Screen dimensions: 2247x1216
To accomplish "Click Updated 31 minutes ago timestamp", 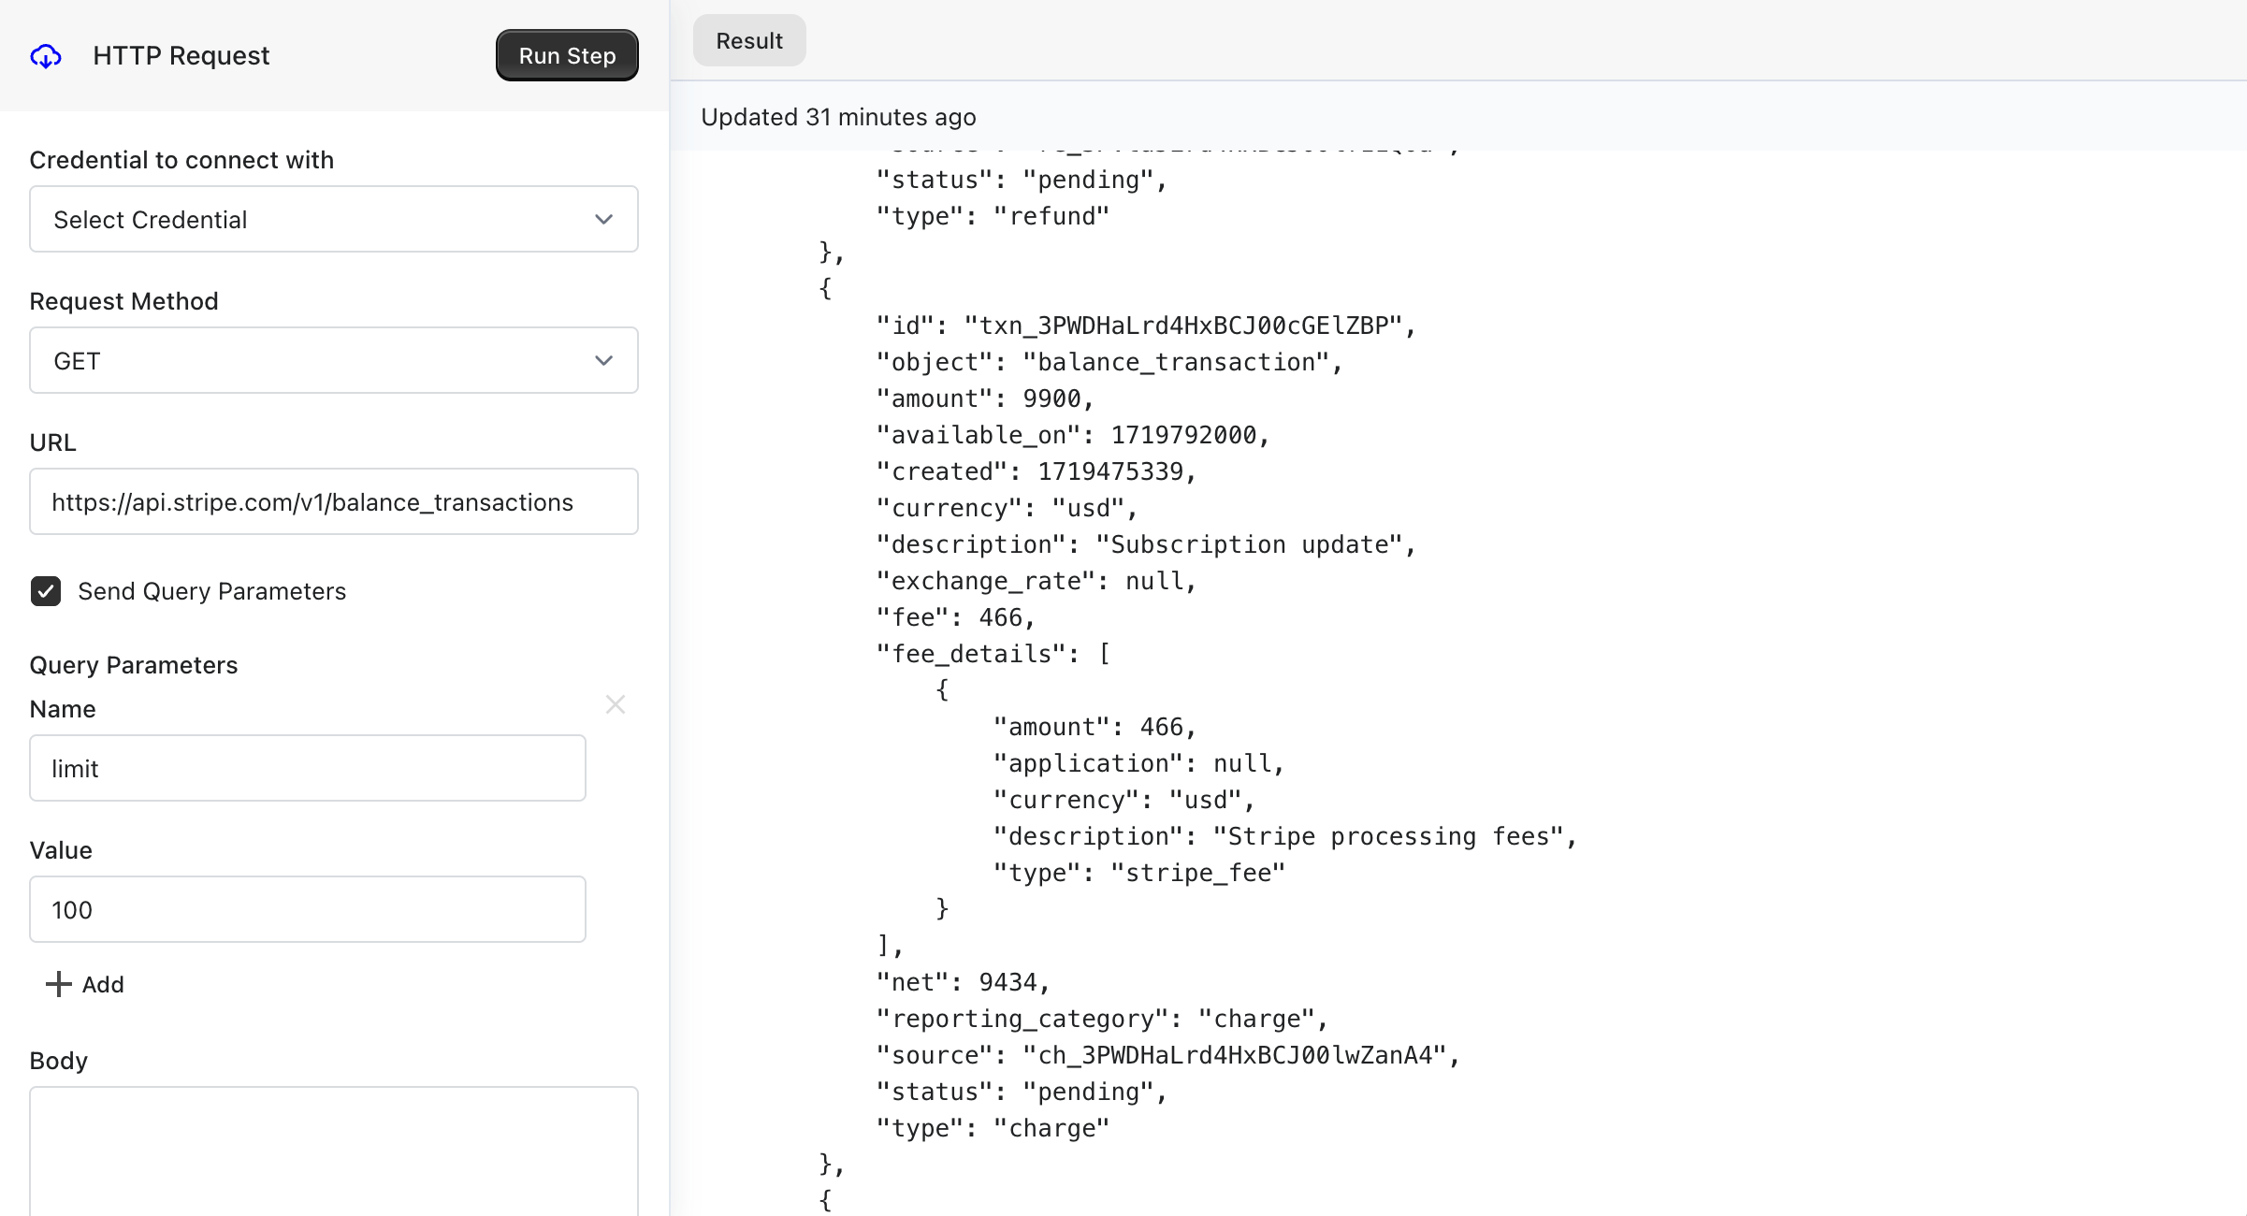I will (838, 117).
